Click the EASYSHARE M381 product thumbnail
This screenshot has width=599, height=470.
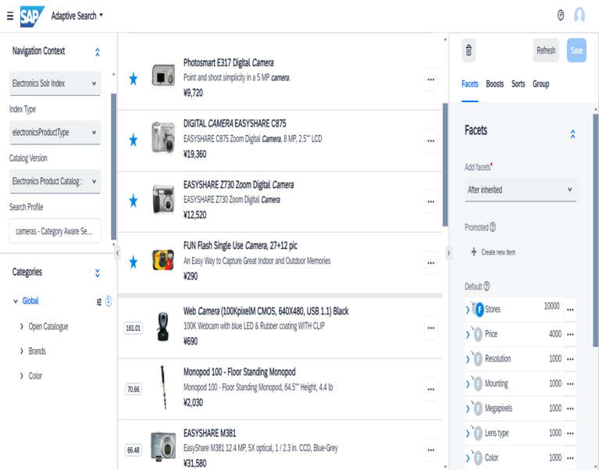(163, 446)
